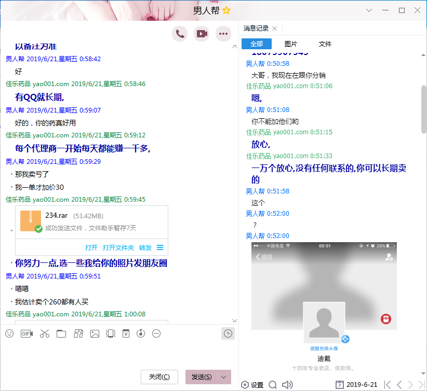Open the title bar dropdown menu arrow
Viewport: 427px width, 391px height.
[x=369, y=10]
